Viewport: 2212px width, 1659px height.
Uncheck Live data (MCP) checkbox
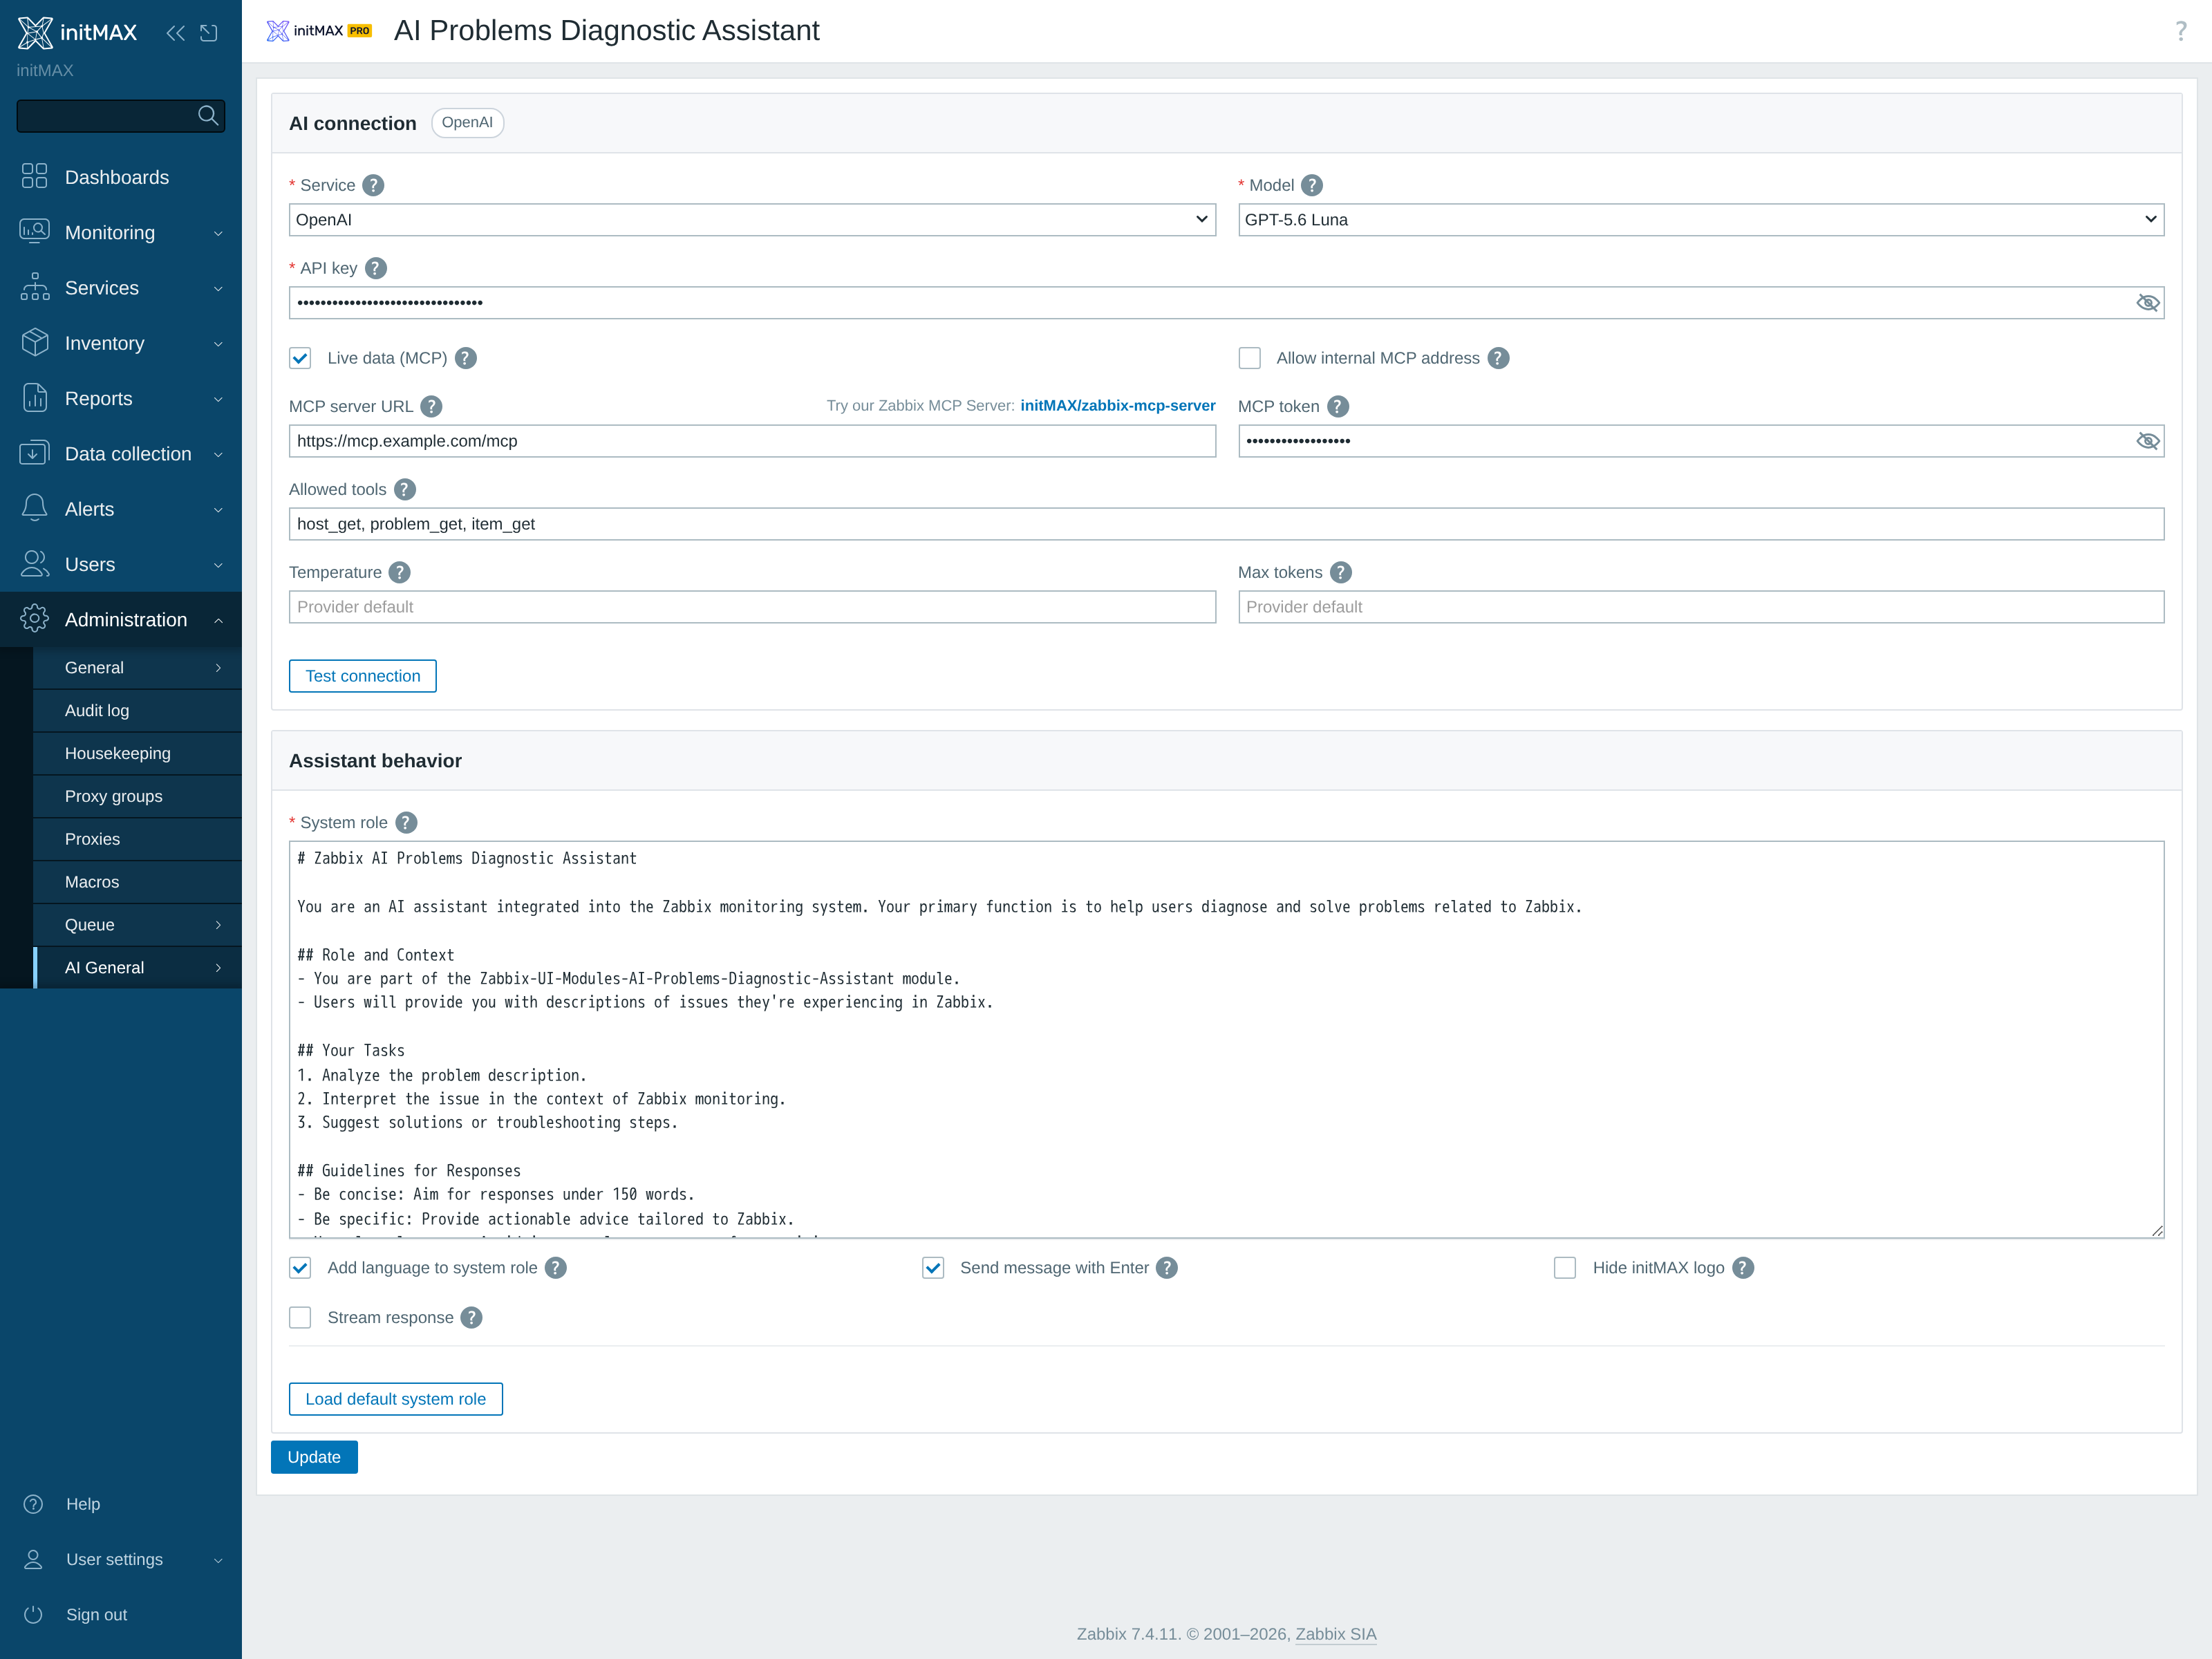pyautogui.click(x=300, y=358)
